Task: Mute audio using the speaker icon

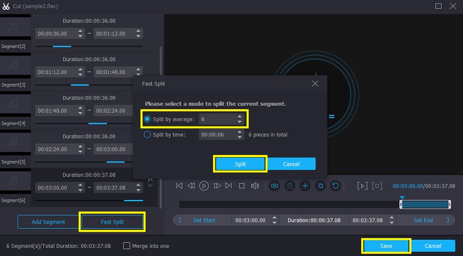Action: click(255, 186)
